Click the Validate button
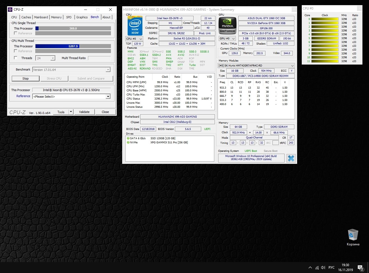Viewport: 369px width, 273px height. [x=84, y=112]
